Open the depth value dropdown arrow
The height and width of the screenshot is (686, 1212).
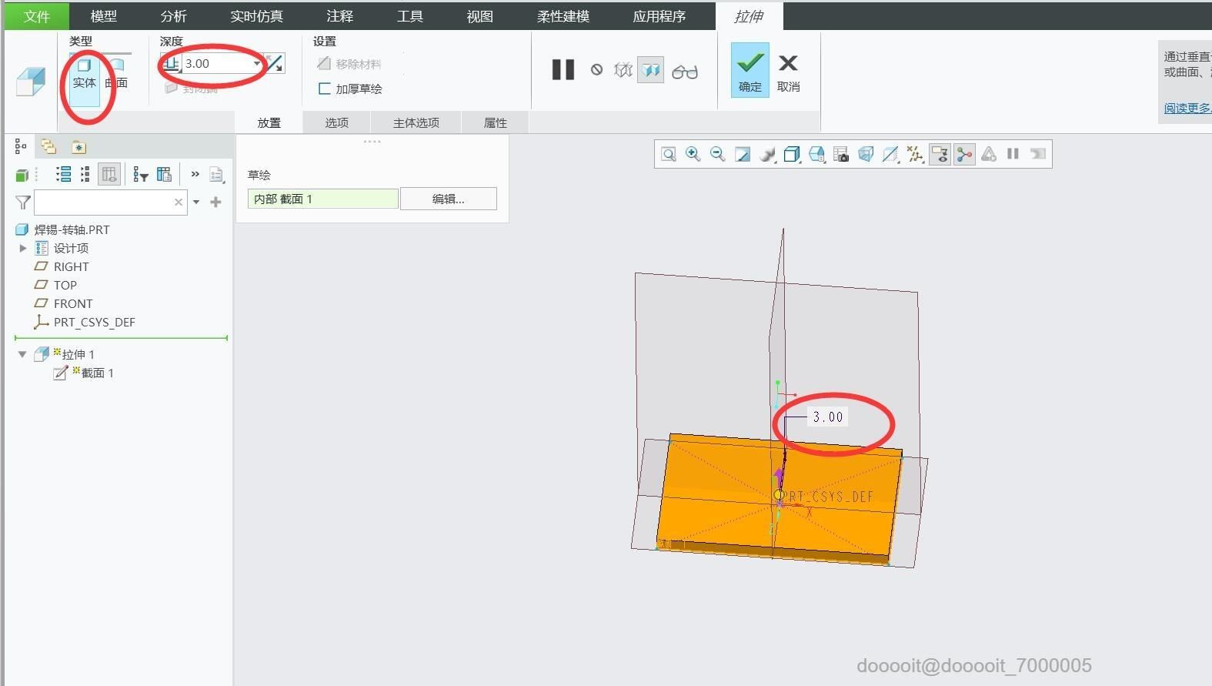[257, 64]
